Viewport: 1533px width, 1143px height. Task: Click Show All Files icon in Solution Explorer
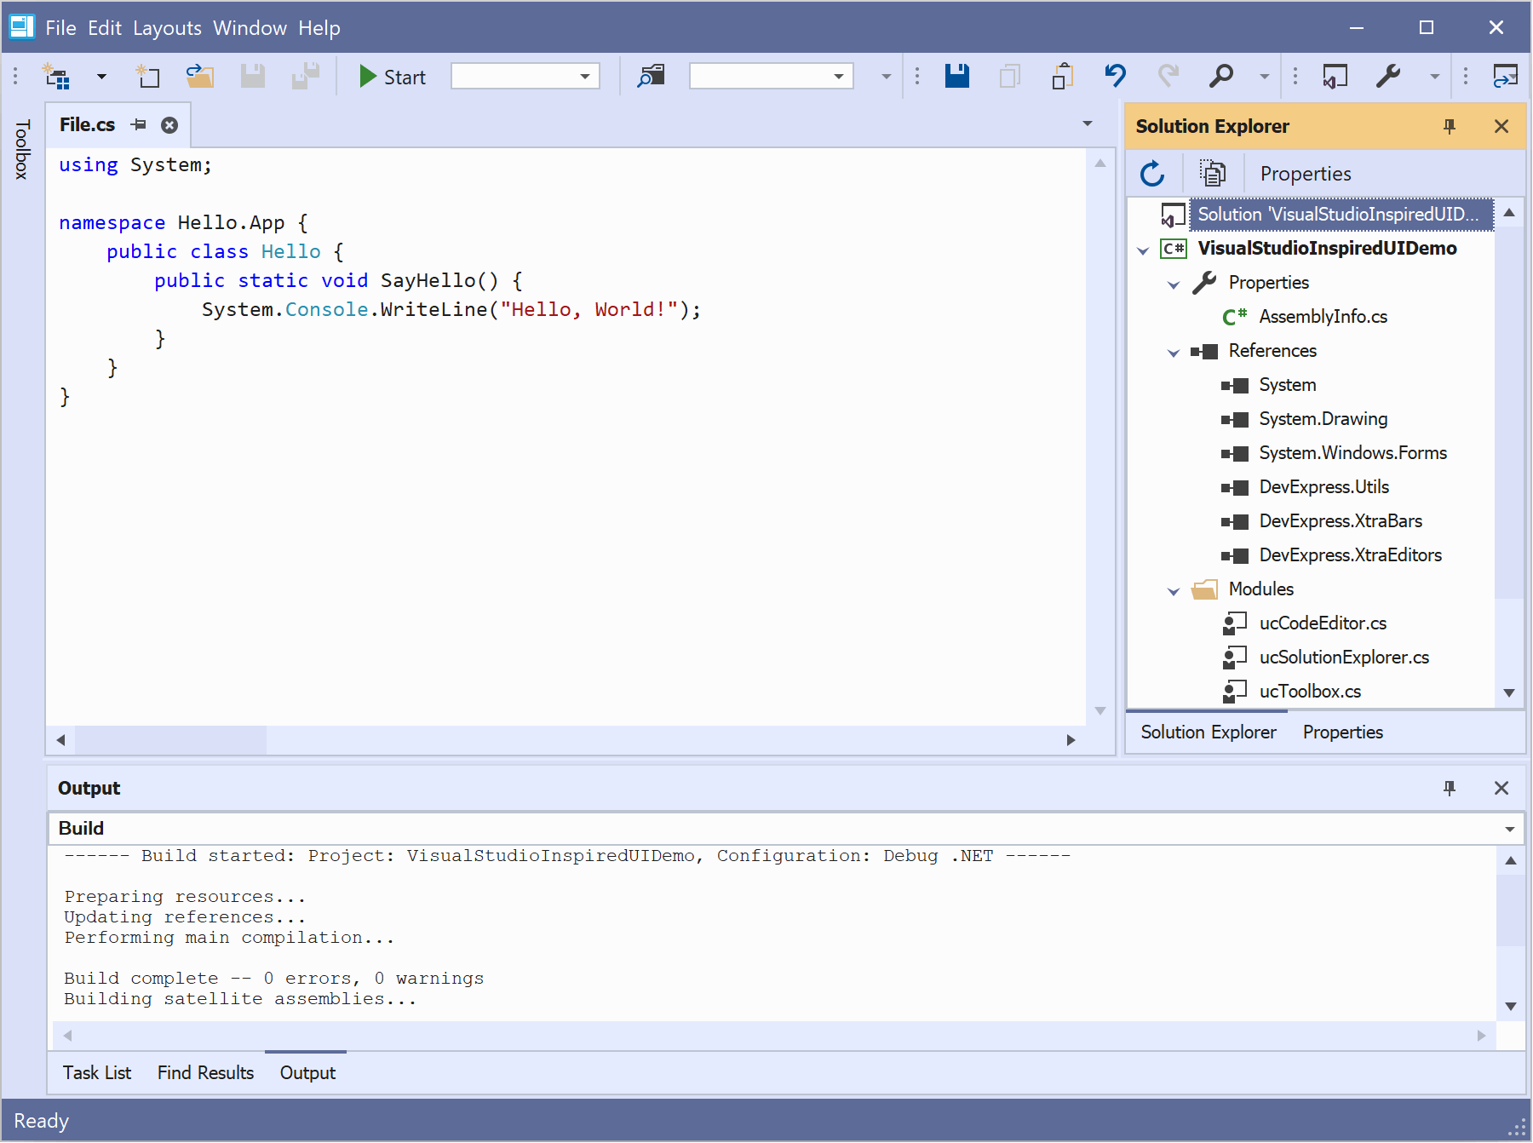1212,174
